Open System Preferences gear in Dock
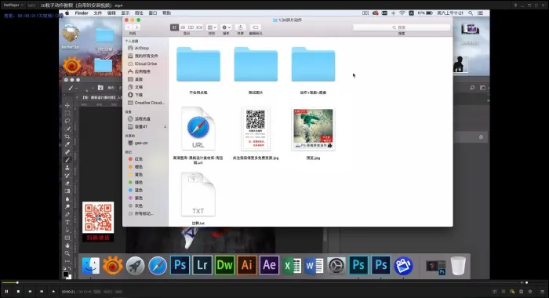 (x=336, y=266)
